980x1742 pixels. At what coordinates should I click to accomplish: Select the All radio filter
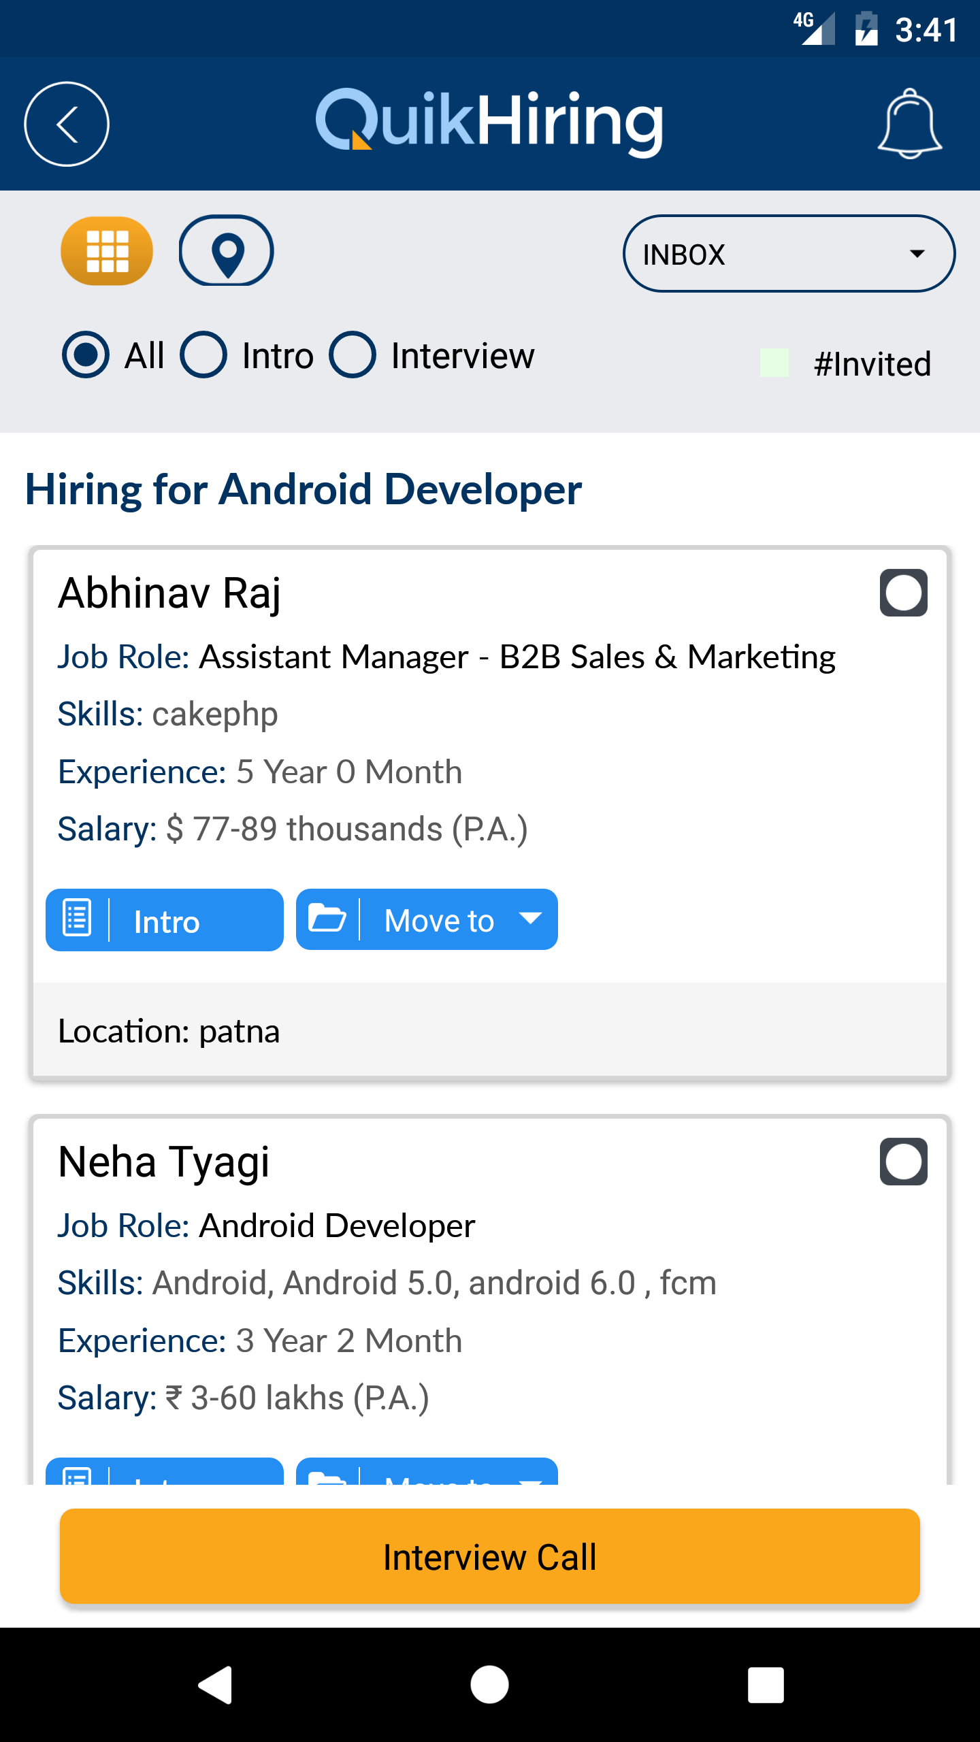pos(86,355)
